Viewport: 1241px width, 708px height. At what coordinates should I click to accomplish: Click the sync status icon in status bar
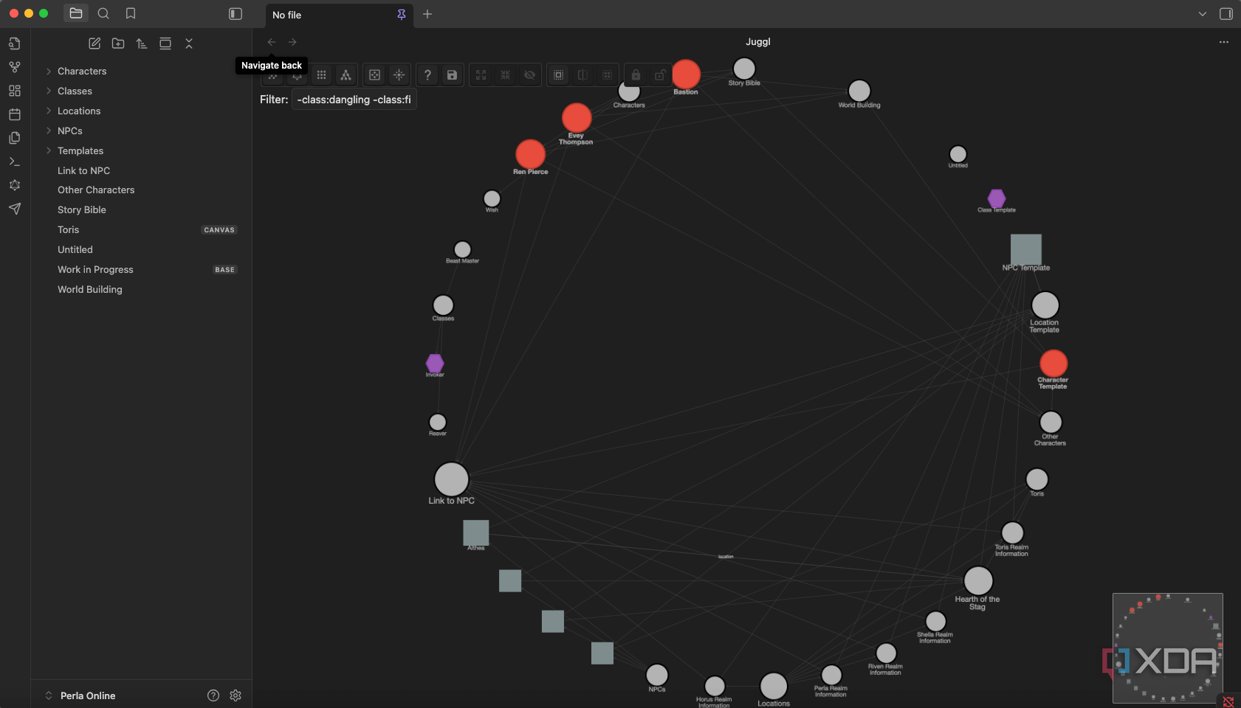[x=1228, y=701]
